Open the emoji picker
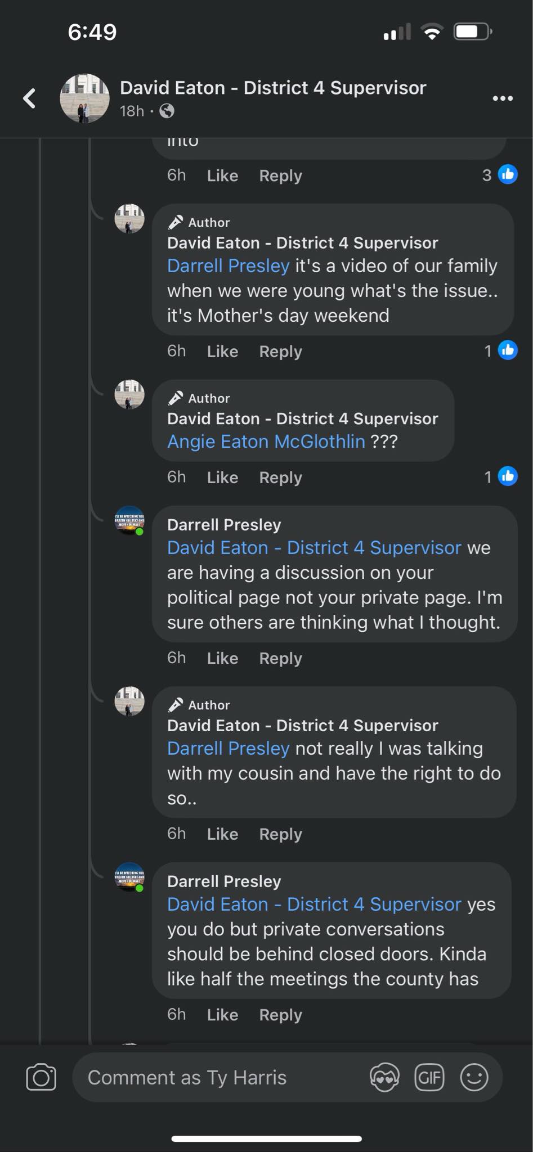Image resolution: width=533 pixels, height=1152 pixels. click(474, 1077)
